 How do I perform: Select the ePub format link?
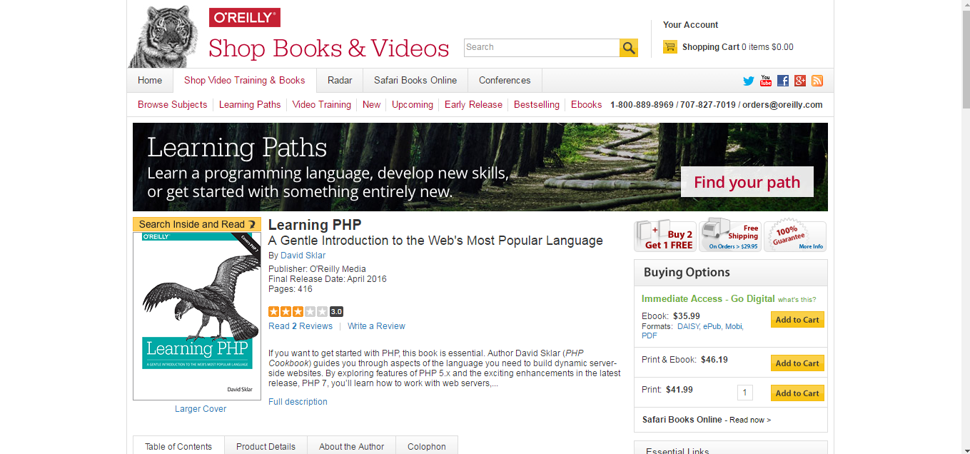click(712, 326)
